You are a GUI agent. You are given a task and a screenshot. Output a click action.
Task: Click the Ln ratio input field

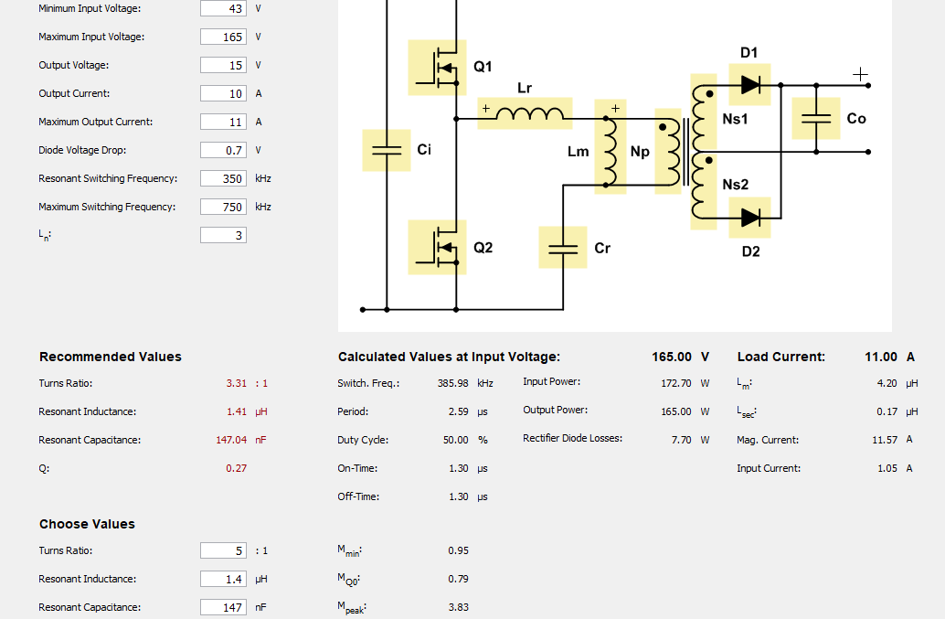pos(224,235)
